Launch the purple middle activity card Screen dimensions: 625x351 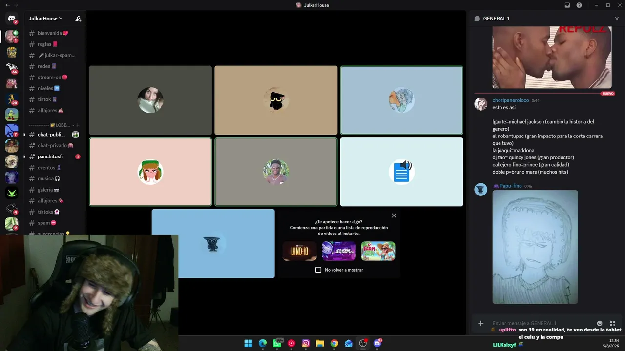(x=339, y=251)
